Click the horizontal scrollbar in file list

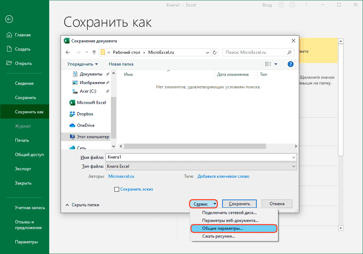tap(195, 146)
